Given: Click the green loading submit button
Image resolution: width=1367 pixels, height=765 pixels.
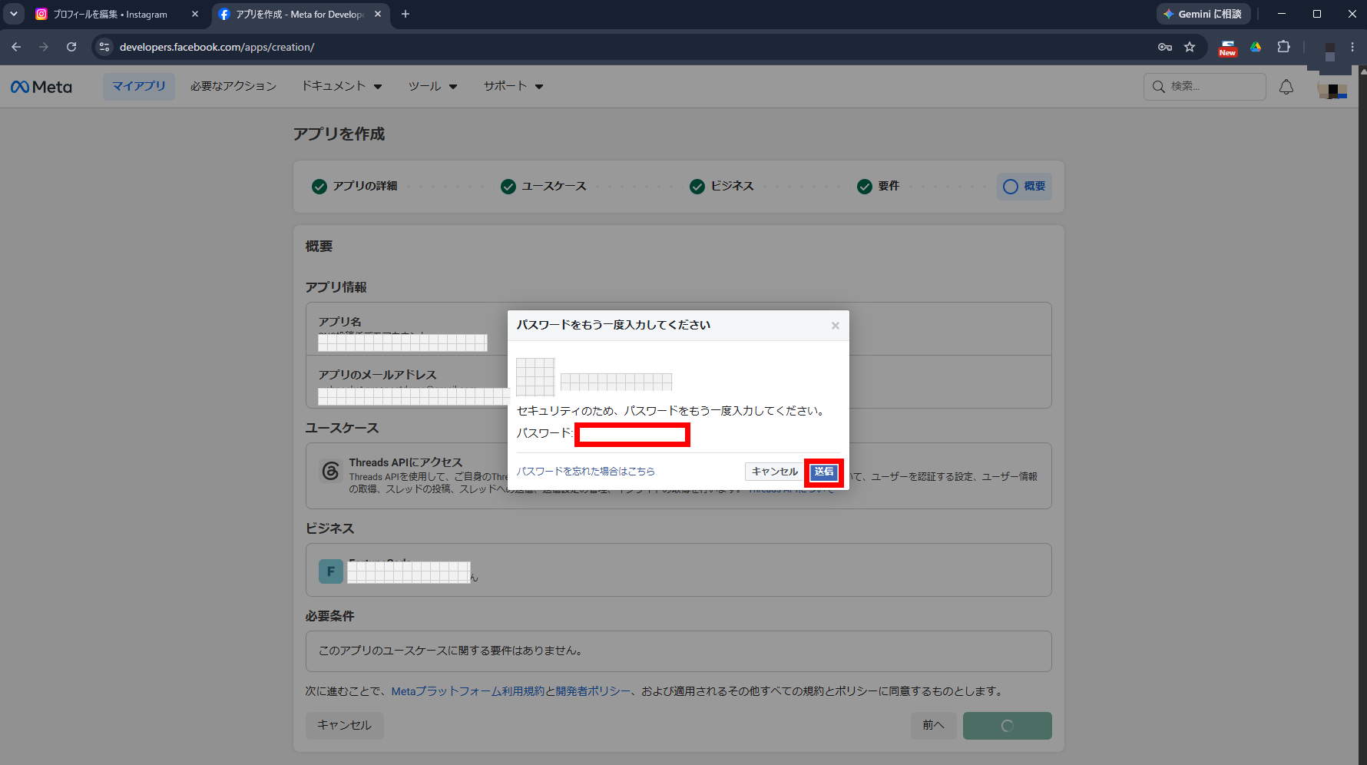Looking at the screenshot, I should pos(1008,726).
